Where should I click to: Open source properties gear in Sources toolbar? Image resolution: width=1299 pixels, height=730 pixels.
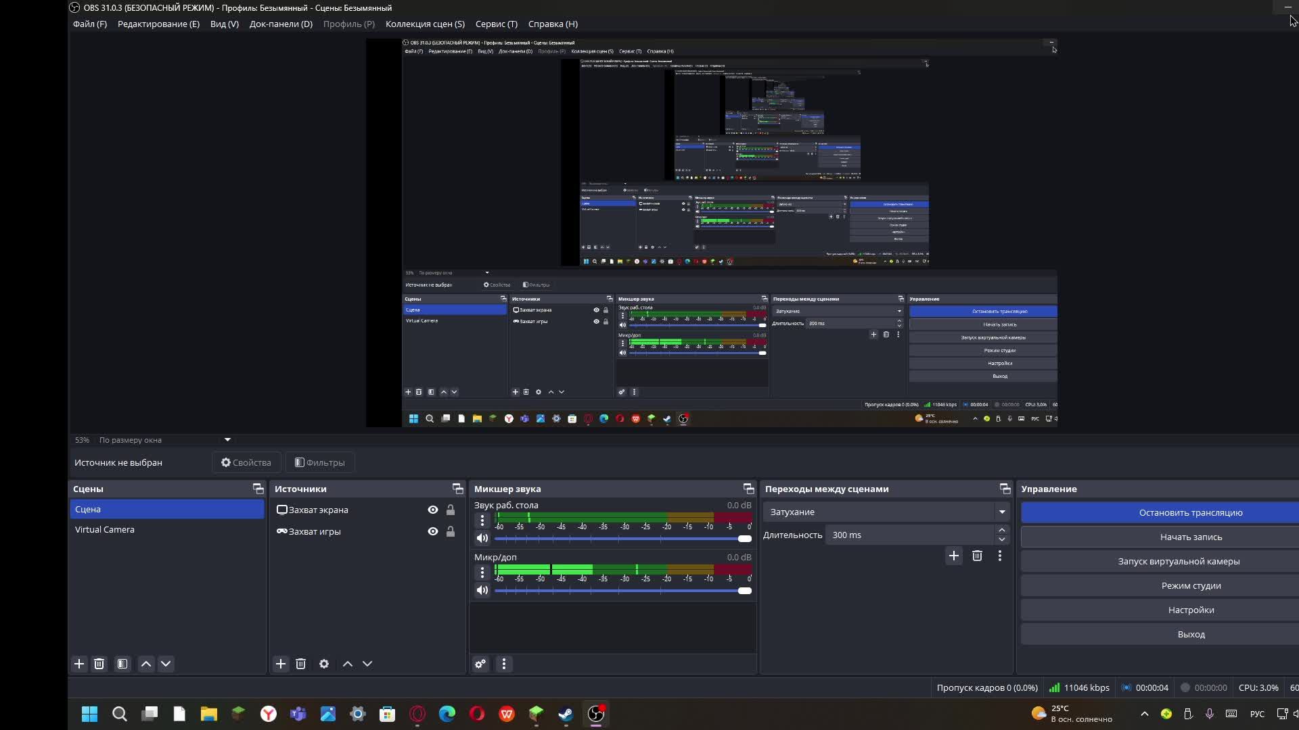coord(324,664)
